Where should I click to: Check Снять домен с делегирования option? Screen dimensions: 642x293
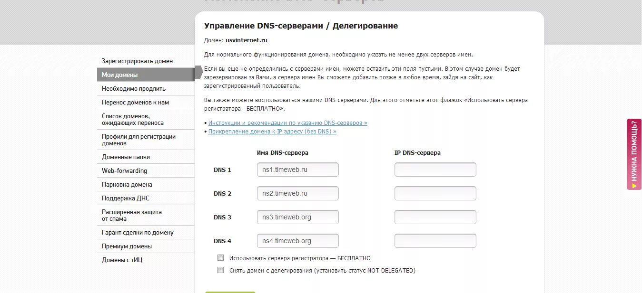point(220,270)
